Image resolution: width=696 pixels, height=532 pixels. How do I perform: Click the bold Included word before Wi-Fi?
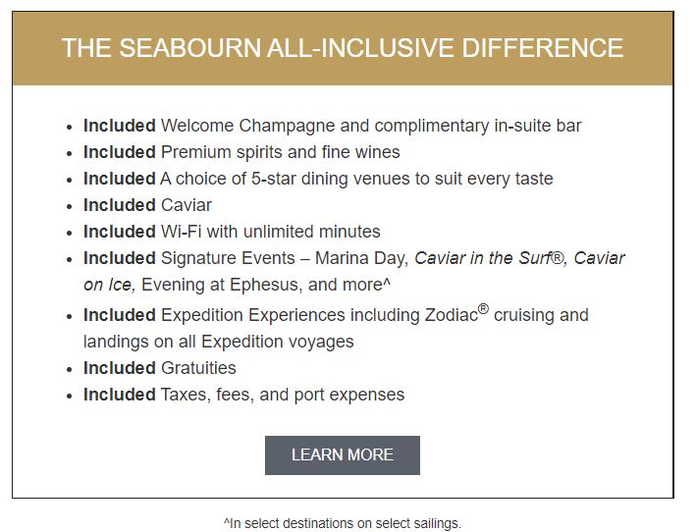pyautogui.click(x=120, y=232)
